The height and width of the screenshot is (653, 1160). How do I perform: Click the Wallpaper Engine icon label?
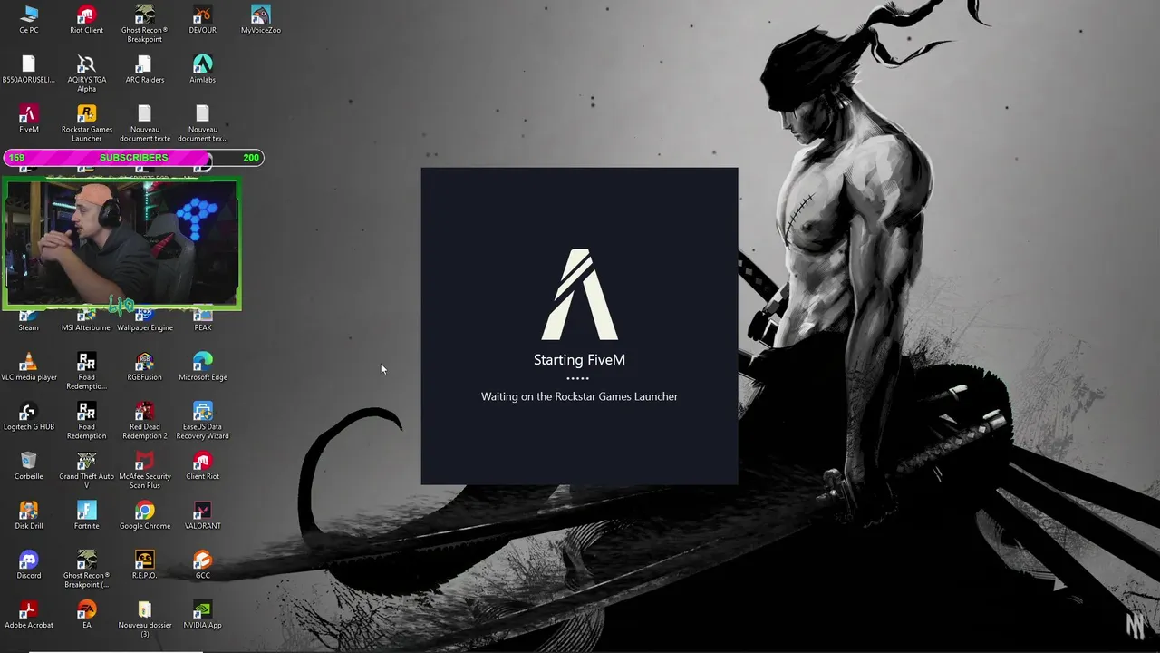click(145, 327)
